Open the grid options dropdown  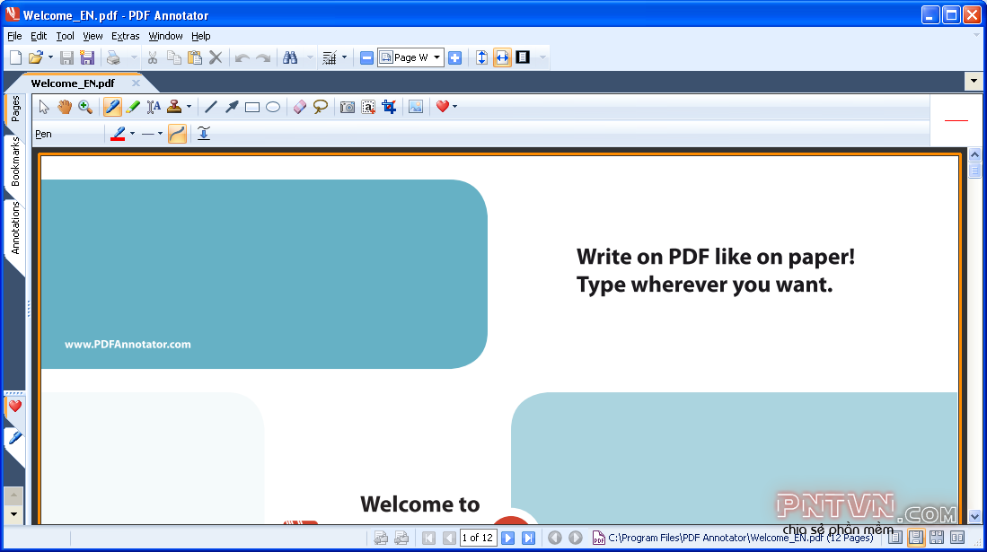coord(344,58)
